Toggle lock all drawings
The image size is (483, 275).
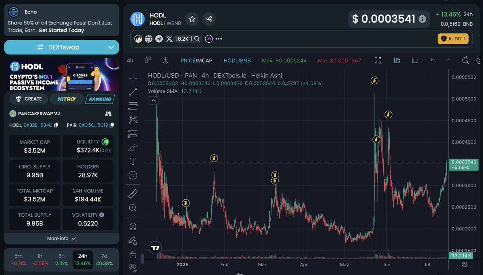[x=133, y=254]
